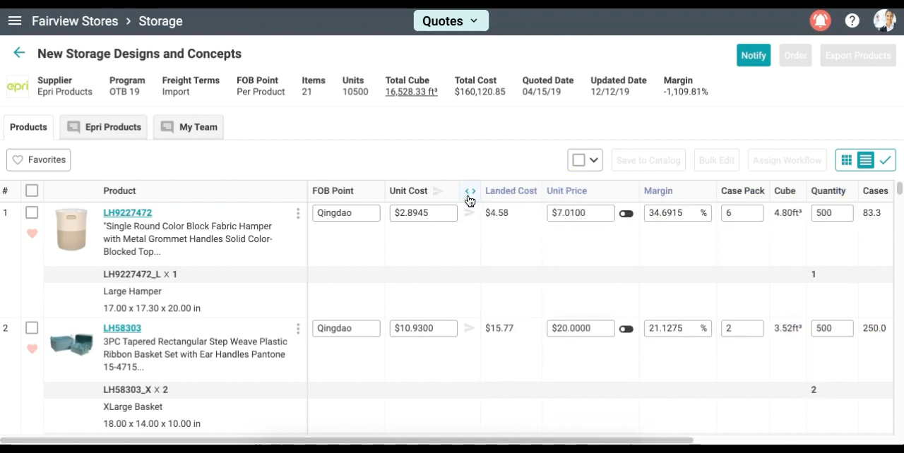
Task: Check the select-all checkbox in table header
Action: click(32, 191)
